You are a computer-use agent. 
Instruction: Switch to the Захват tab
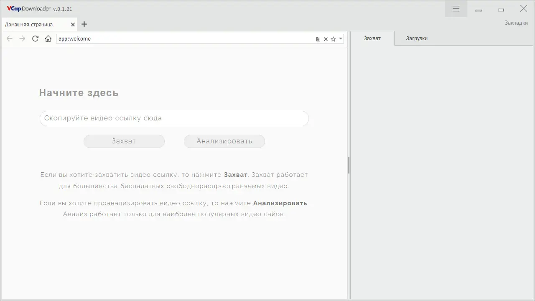click(372, 38)
